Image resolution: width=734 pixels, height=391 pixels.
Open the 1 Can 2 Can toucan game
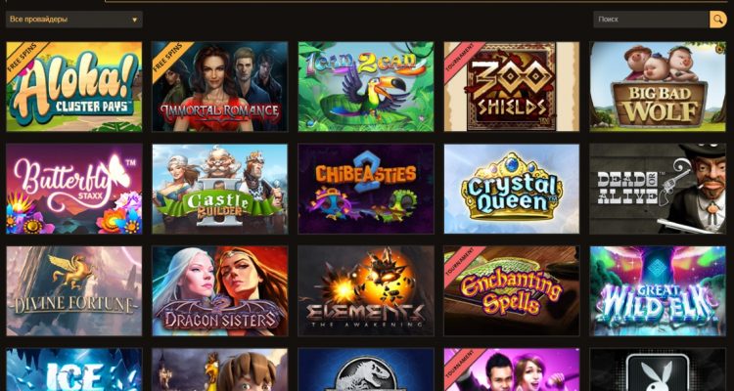(x=366, y=87)
